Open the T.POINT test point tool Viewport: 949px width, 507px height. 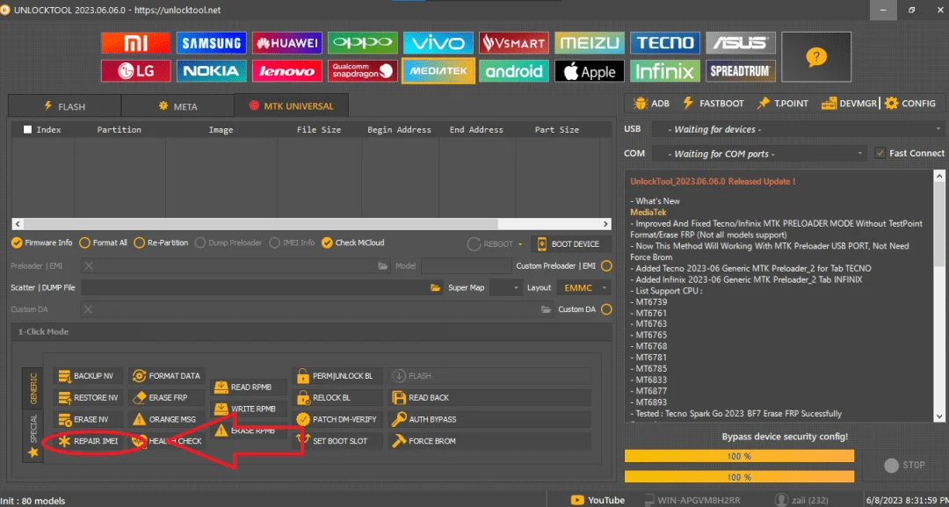782,104
